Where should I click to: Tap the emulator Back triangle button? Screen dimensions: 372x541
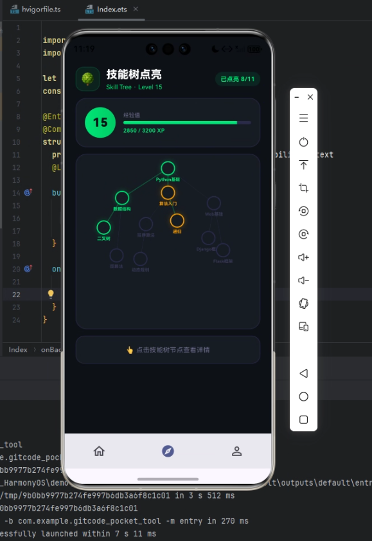303,373
